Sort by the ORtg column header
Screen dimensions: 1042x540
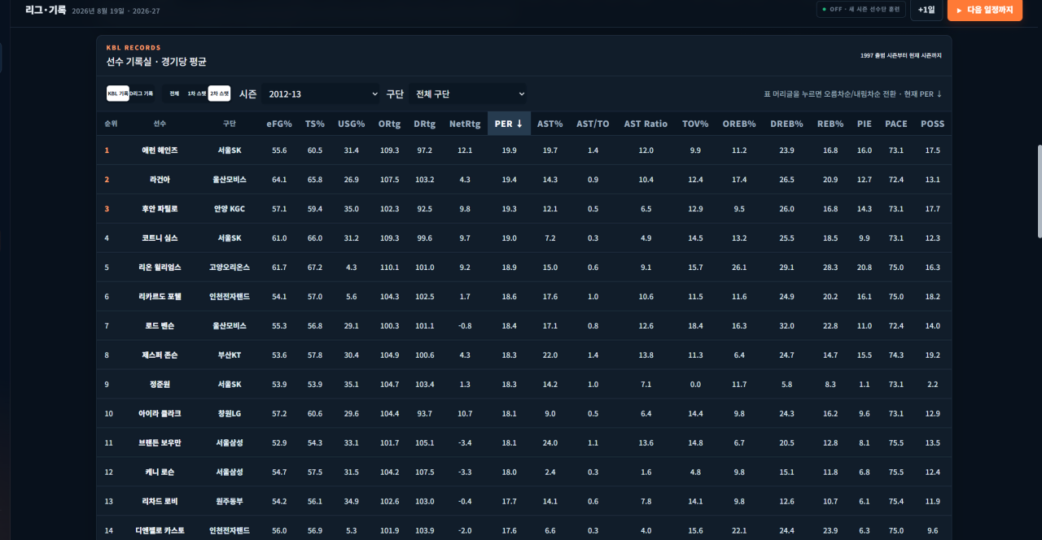point(389,124)
